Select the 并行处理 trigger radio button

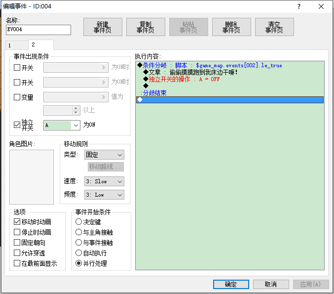point(78,263)
